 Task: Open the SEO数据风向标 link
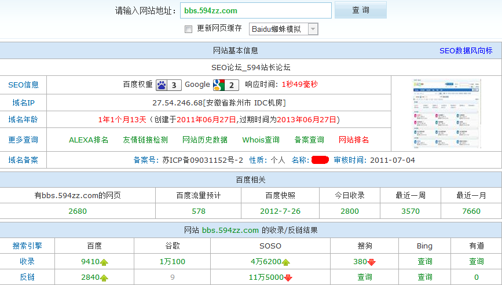(x=466, y=51)
